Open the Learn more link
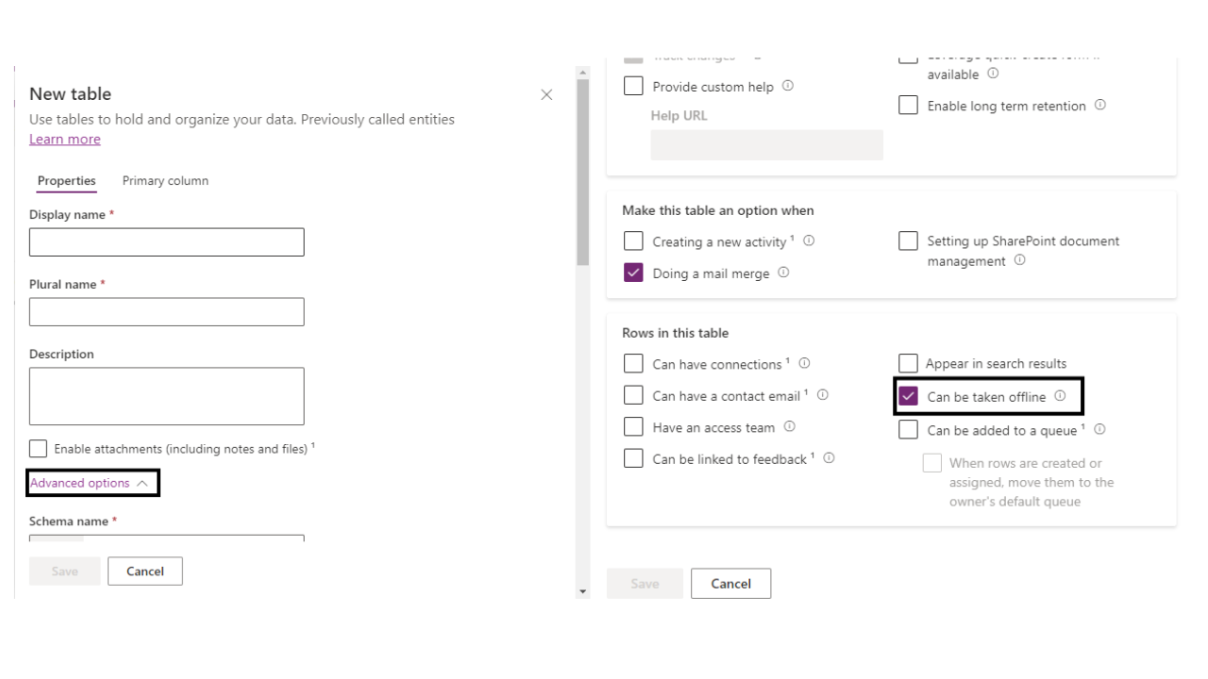 (x=64, y=140)
